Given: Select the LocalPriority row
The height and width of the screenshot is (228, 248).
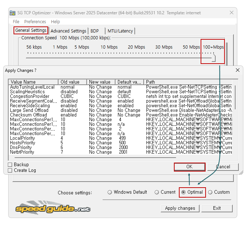Looking at the screenshot, I should tap(120, 138).
